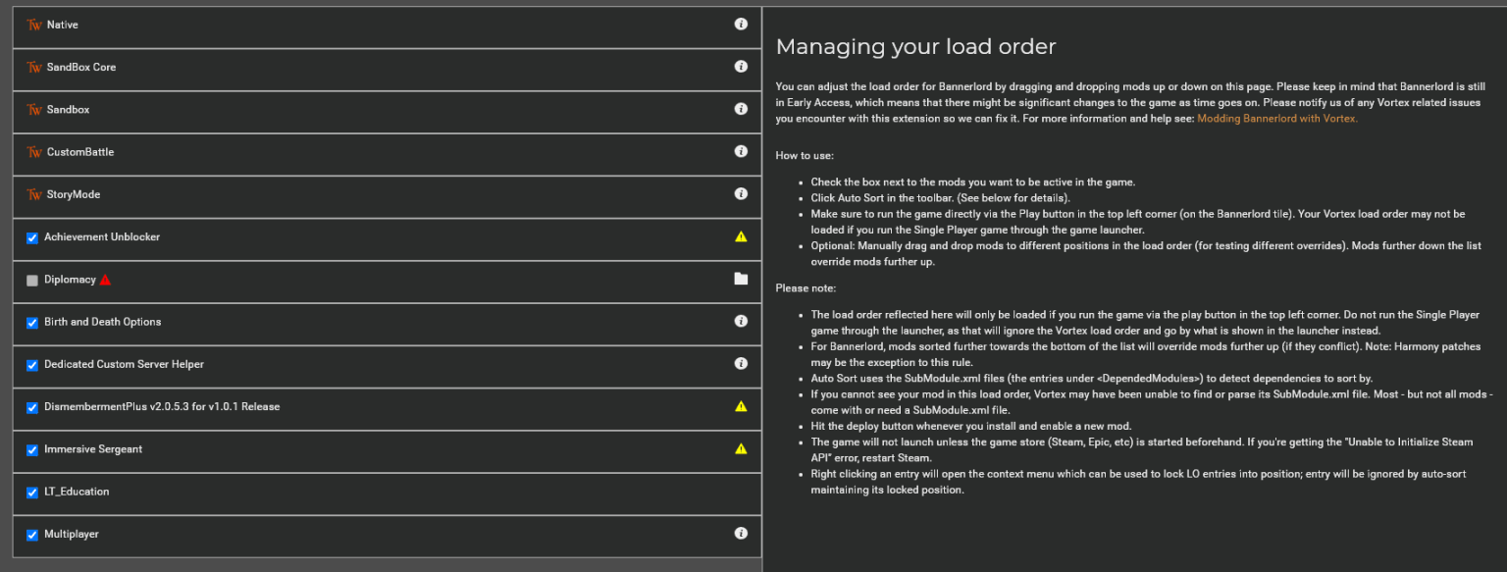The height and width of the screenshot is (572, 1507).
Task: Click the warning triangle on Immersive Sergeant
Action: point(741,448)
